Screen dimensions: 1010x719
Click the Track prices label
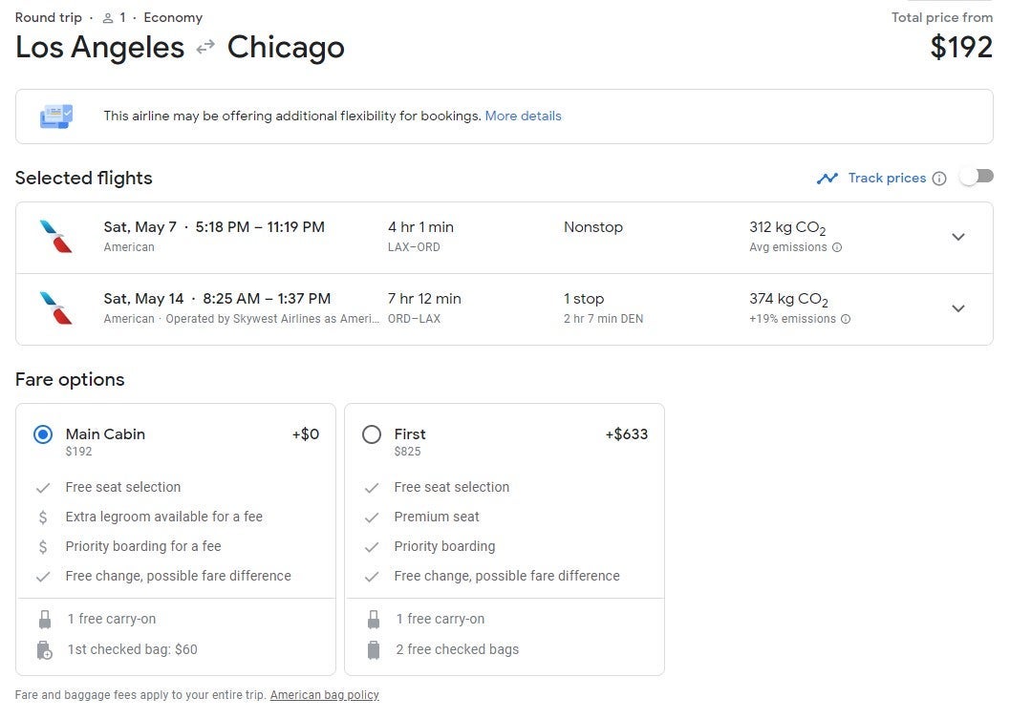887,179
